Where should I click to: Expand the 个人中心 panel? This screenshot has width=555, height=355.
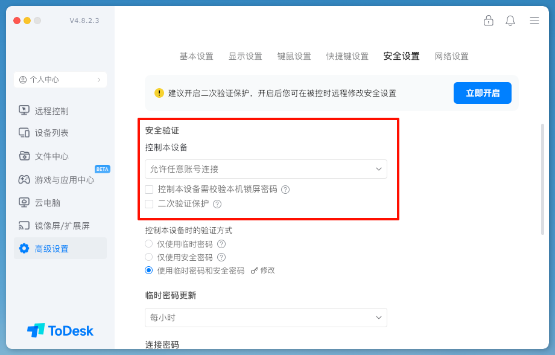(60, 80)
